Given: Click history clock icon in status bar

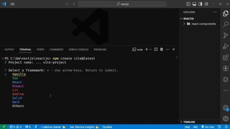Looking at the screenshot, I should coord(220,127).
